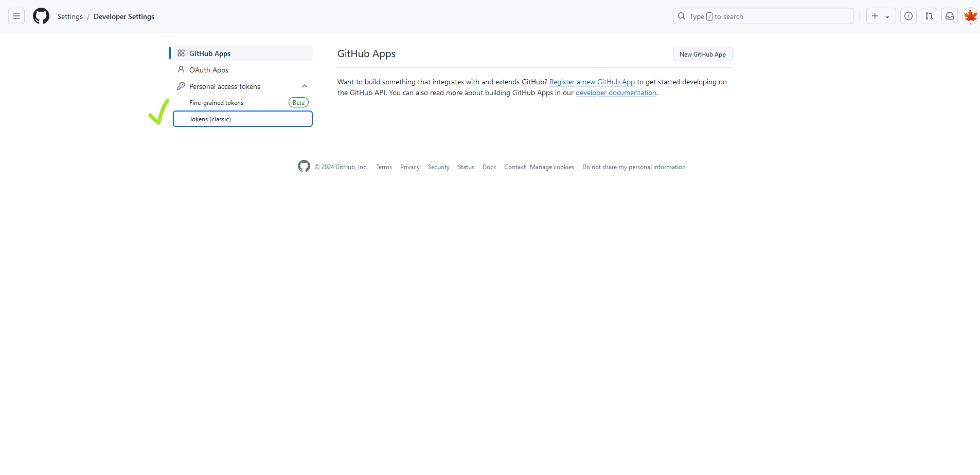The width and height of the screenshot is (980, 475).
Task: Click the New GitHub App button
Action: click(x=702, y=54)
